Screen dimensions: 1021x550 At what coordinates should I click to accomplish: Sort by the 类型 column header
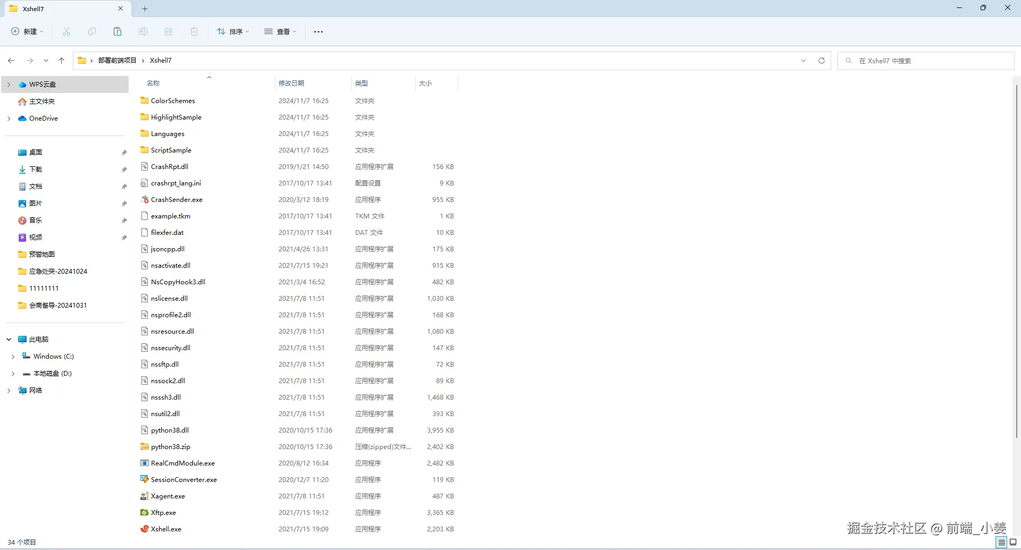[x=362, y=83]
